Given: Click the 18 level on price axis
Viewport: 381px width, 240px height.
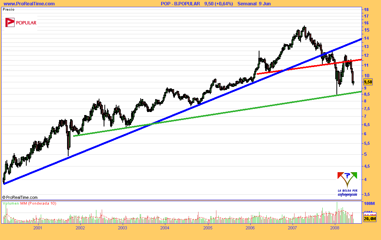Looking at the screenshot, I should pos(366,10).
